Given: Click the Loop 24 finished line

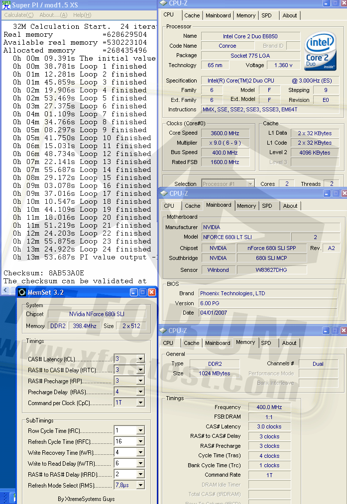Looking at the screenshot, I should pyautogui.click(x=82, y=249).
